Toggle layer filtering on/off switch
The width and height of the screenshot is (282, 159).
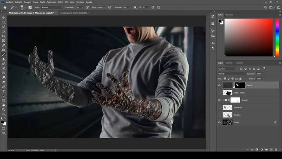click(x=264, y=68)
